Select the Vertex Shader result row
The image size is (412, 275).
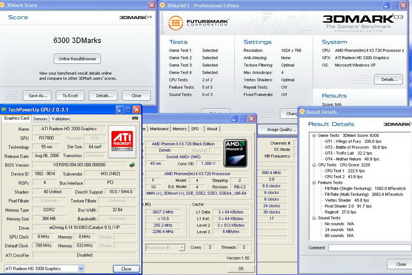pos(347,200)
